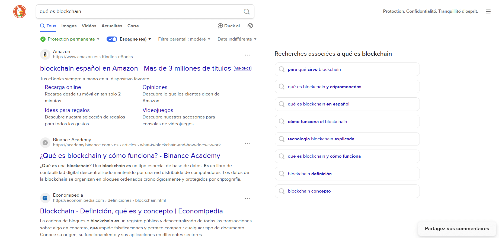This screenshot has height=238, width=499.
Task: Click Partagez vos commentaires button
Action: click(x=457, y=229)
